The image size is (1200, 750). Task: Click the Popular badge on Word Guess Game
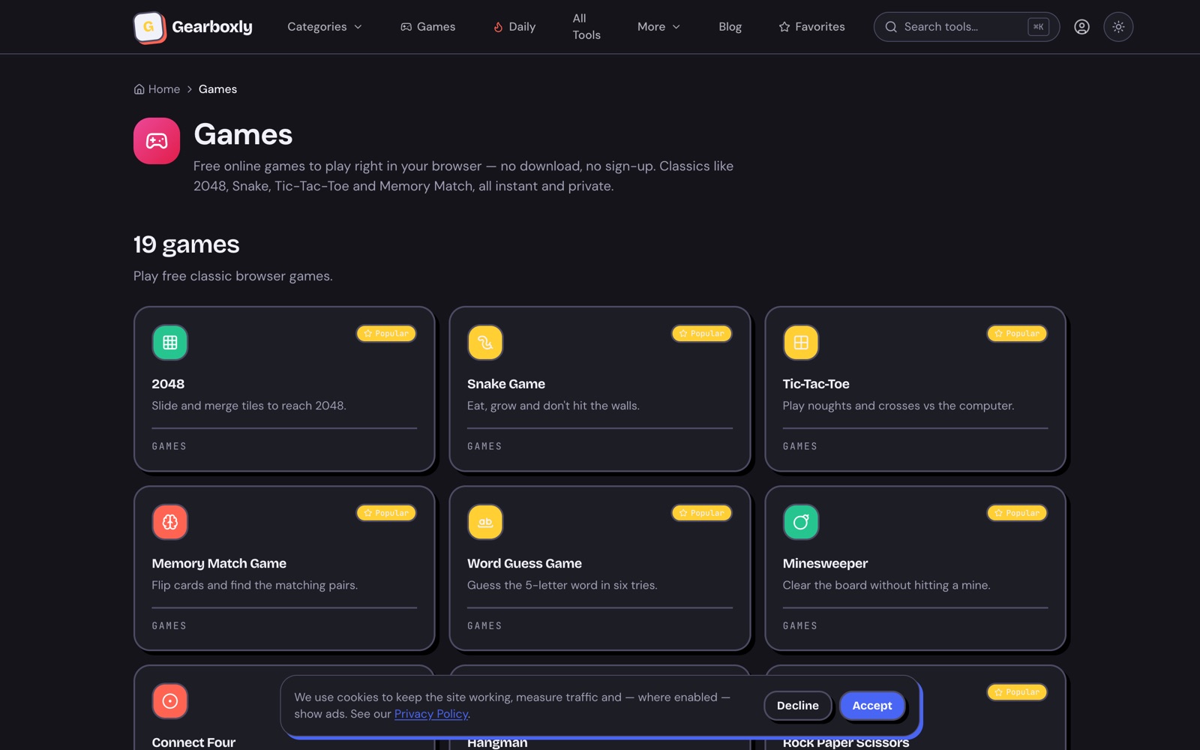pyautogui.click(x=702, y=513)
